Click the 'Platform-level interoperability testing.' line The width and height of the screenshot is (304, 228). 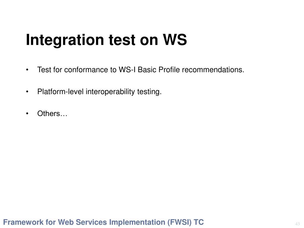[99, 92]
